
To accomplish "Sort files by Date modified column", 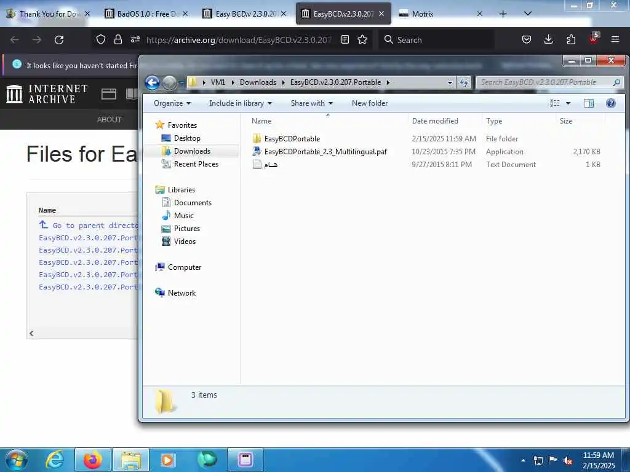I will [x=435, y=121].
